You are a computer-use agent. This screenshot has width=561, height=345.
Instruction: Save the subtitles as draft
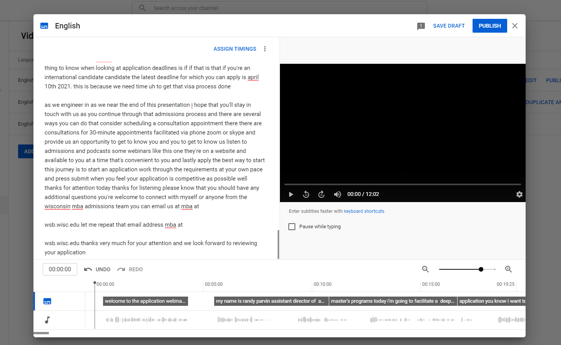click(x=449, y=26)
